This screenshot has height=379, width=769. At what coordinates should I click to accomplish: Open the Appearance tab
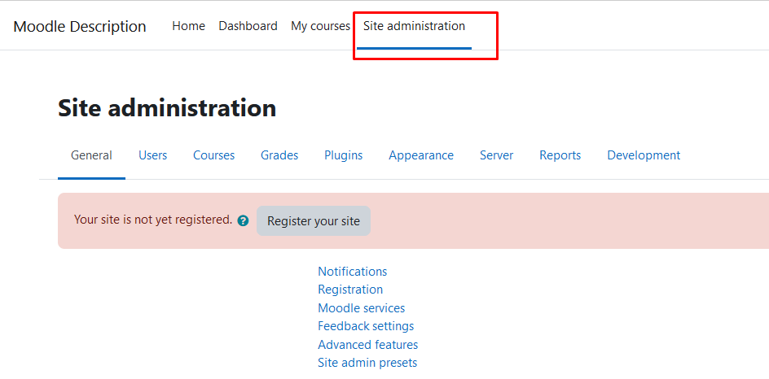[x=421, y=155]
